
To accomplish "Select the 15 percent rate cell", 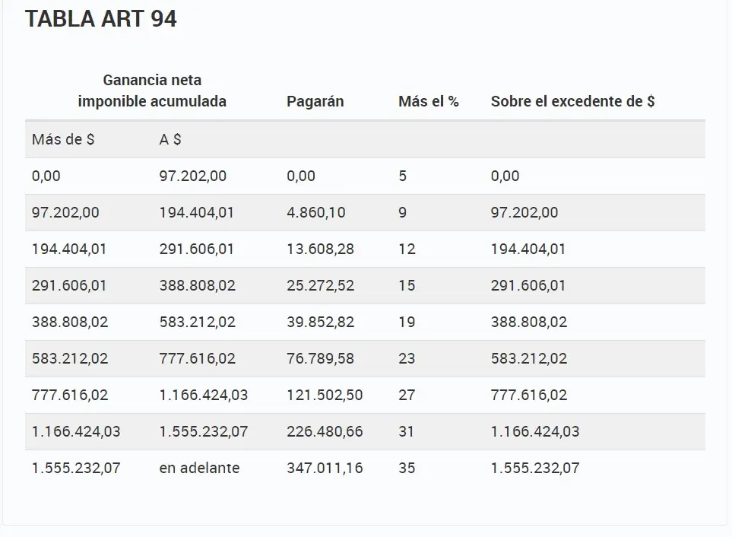I will tap(407, 285).
